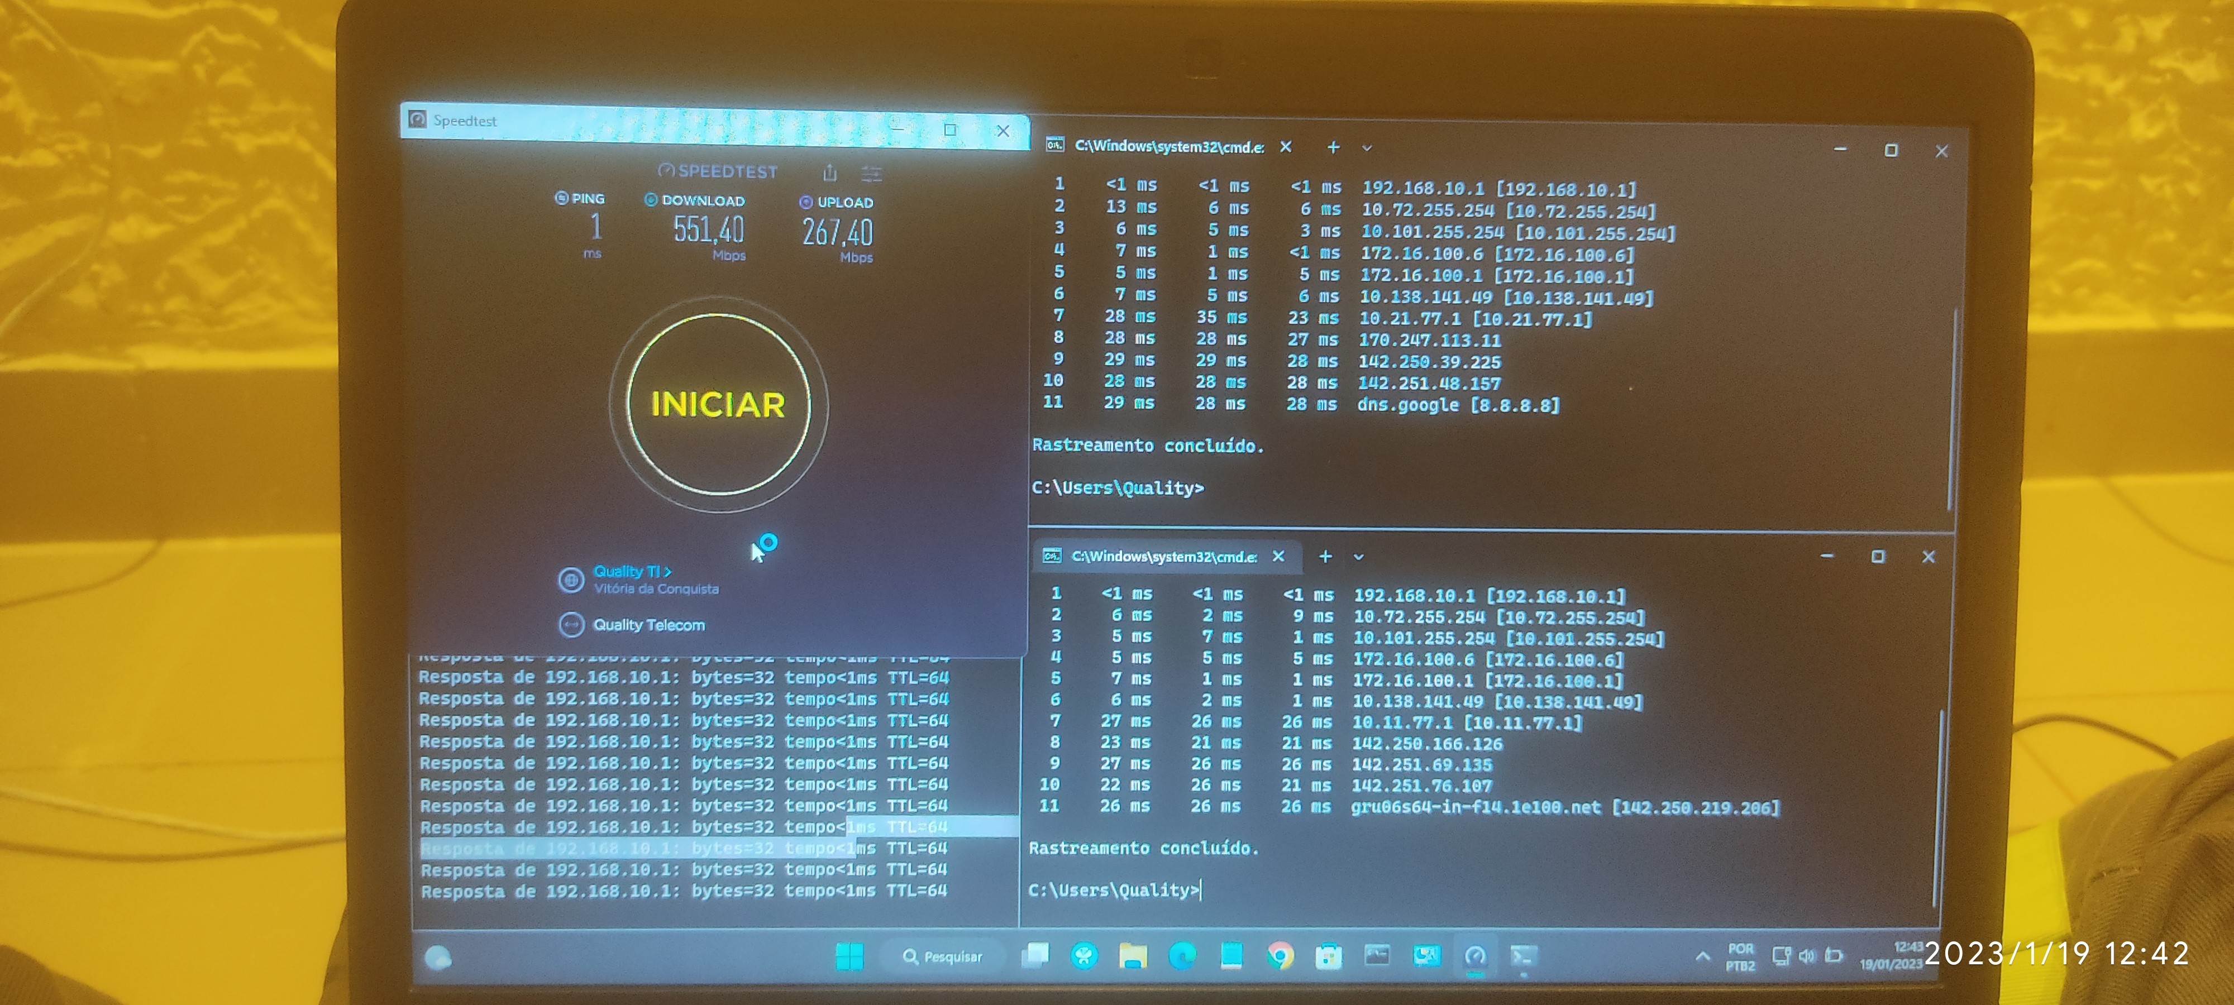The height and width of the screenshot is (1005, 2234).
Task: Click the Pesquisar taskbar search box
Action: pos(943,956)
